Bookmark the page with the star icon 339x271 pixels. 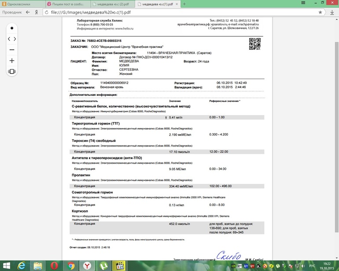tap(320, 12)
